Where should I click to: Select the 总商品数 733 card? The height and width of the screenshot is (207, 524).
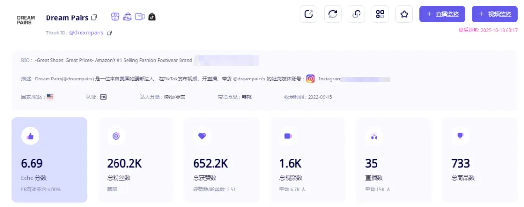[479, 159]
